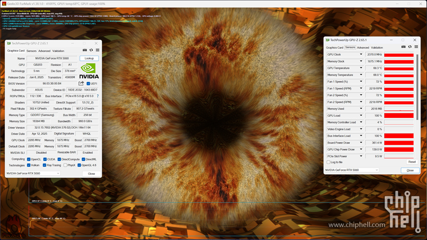Click the GPU name field NVIDIA GeForce RTX 5080
Image resolution: width=427 pixels, height=240 pixels.
click(x=52, y=58)
